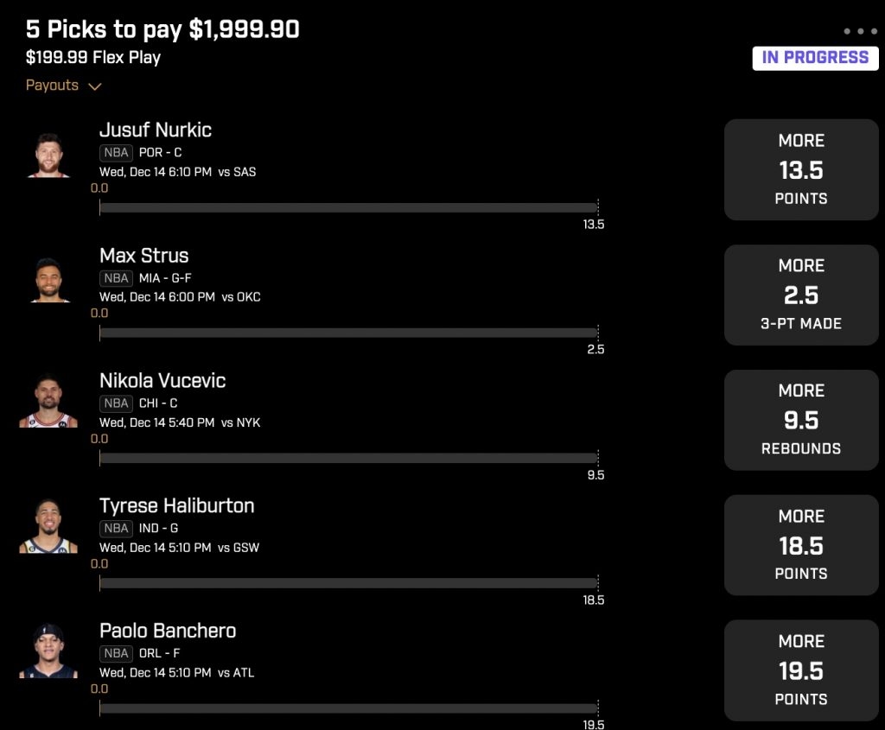The image size is (885, 730).
Task: Click the Paolo Banchero player name
Action: point(168,631)
